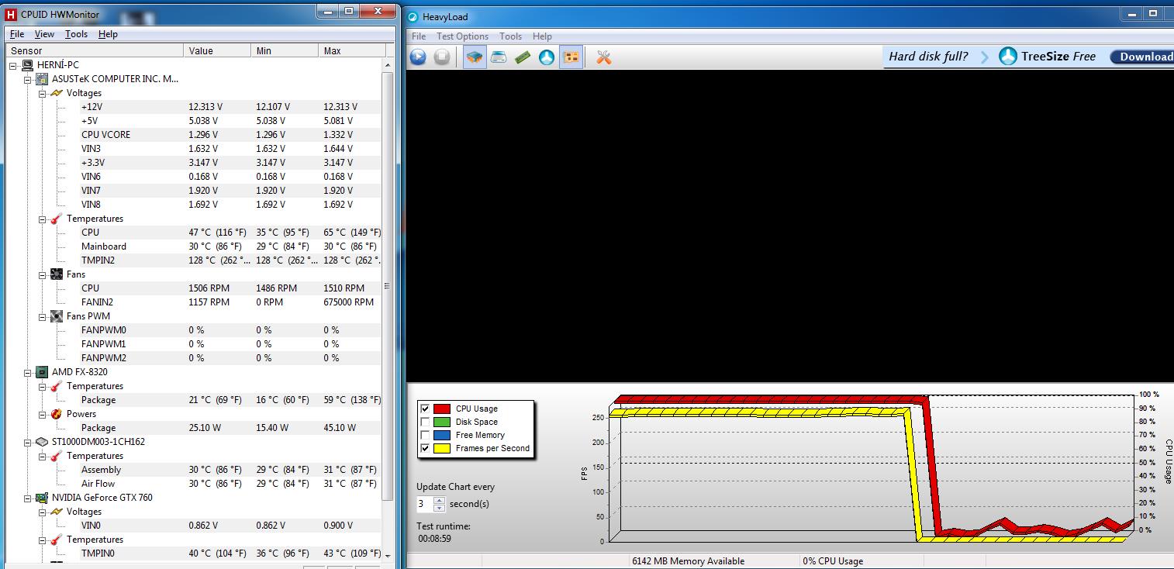This screenshot has height=569, width=1174.
Task: Open the HWMonitor View menu
Action: pyautogui.click(x=44, y=34)
